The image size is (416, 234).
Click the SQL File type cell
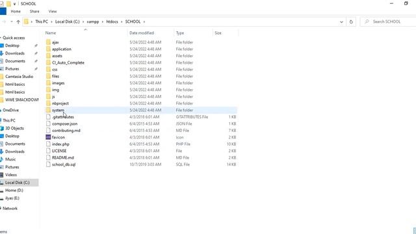tap(183, 164)
